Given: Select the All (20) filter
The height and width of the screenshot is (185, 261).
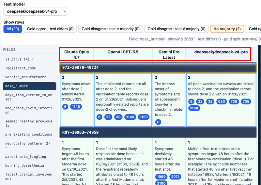Looking at the screenshot, I should pos(13,29).
